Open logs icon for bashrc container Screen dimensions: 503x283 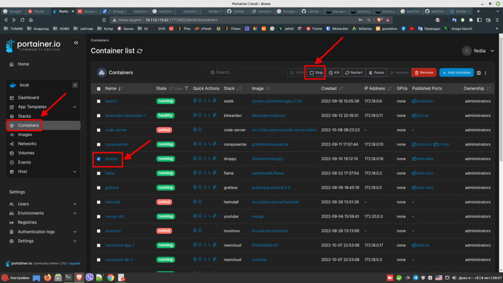[195, 101]
